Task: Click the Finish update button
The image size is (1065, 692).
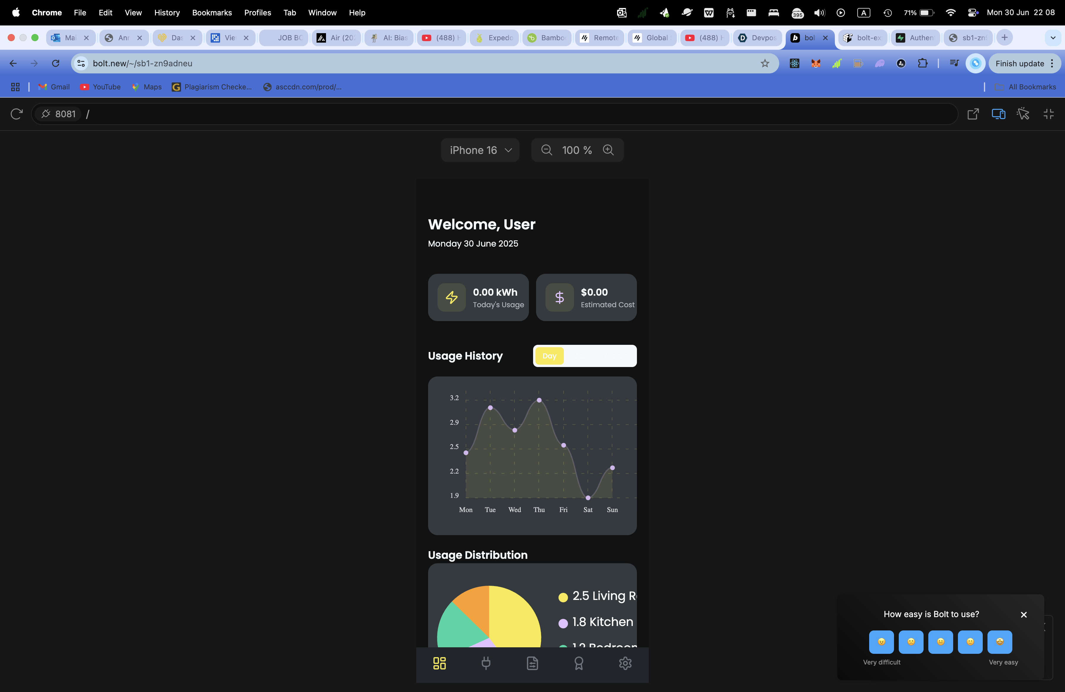Action: coord(1019,64)
